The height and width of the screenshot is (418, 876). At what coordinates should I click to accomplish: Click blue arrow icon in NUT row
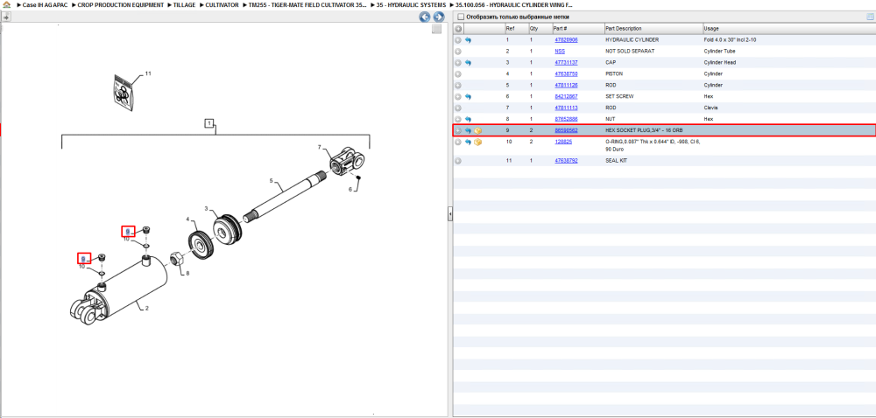468,119
